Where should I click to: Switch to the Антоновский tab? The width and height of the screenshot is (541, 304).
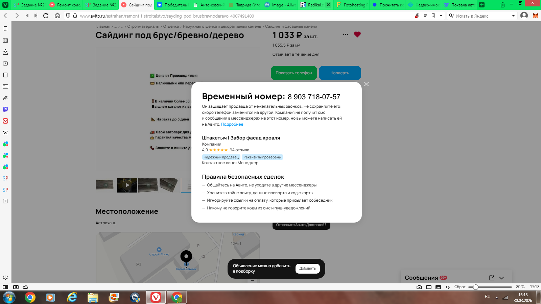click(x=208, y=5)
